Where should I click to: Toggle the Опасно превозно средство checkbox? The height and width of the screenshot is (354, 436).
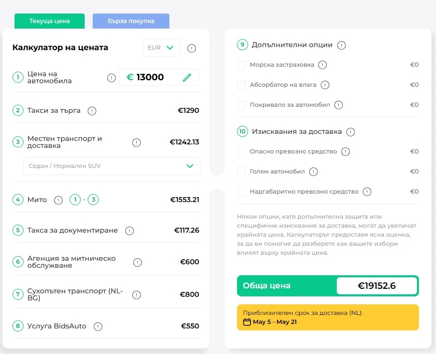(241, 151)
